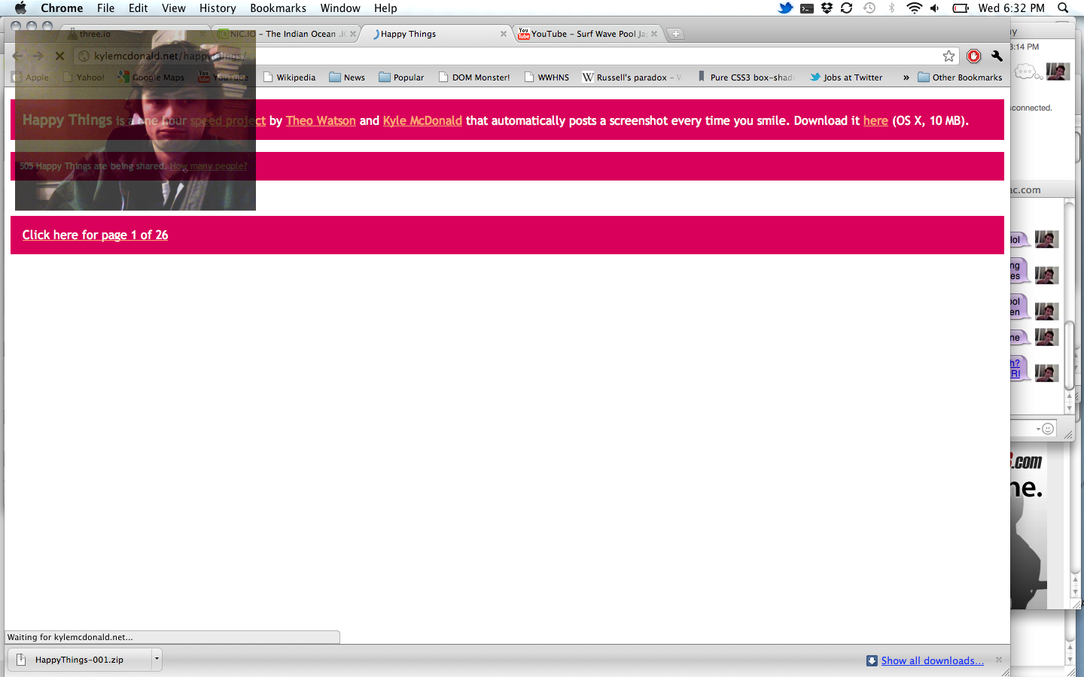Follow the Kyle McDonald link
This screenshot has width=1084, height=677.
point(422,120)
